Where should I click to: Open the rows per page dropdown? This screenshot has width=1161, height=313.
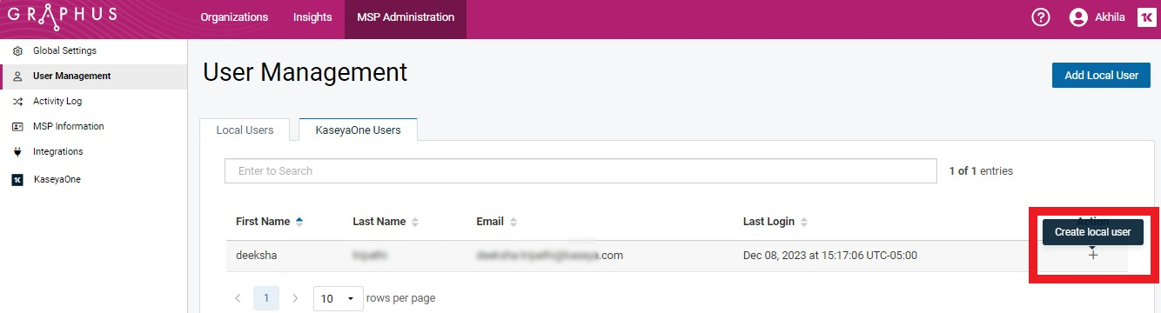click(338, 298)
